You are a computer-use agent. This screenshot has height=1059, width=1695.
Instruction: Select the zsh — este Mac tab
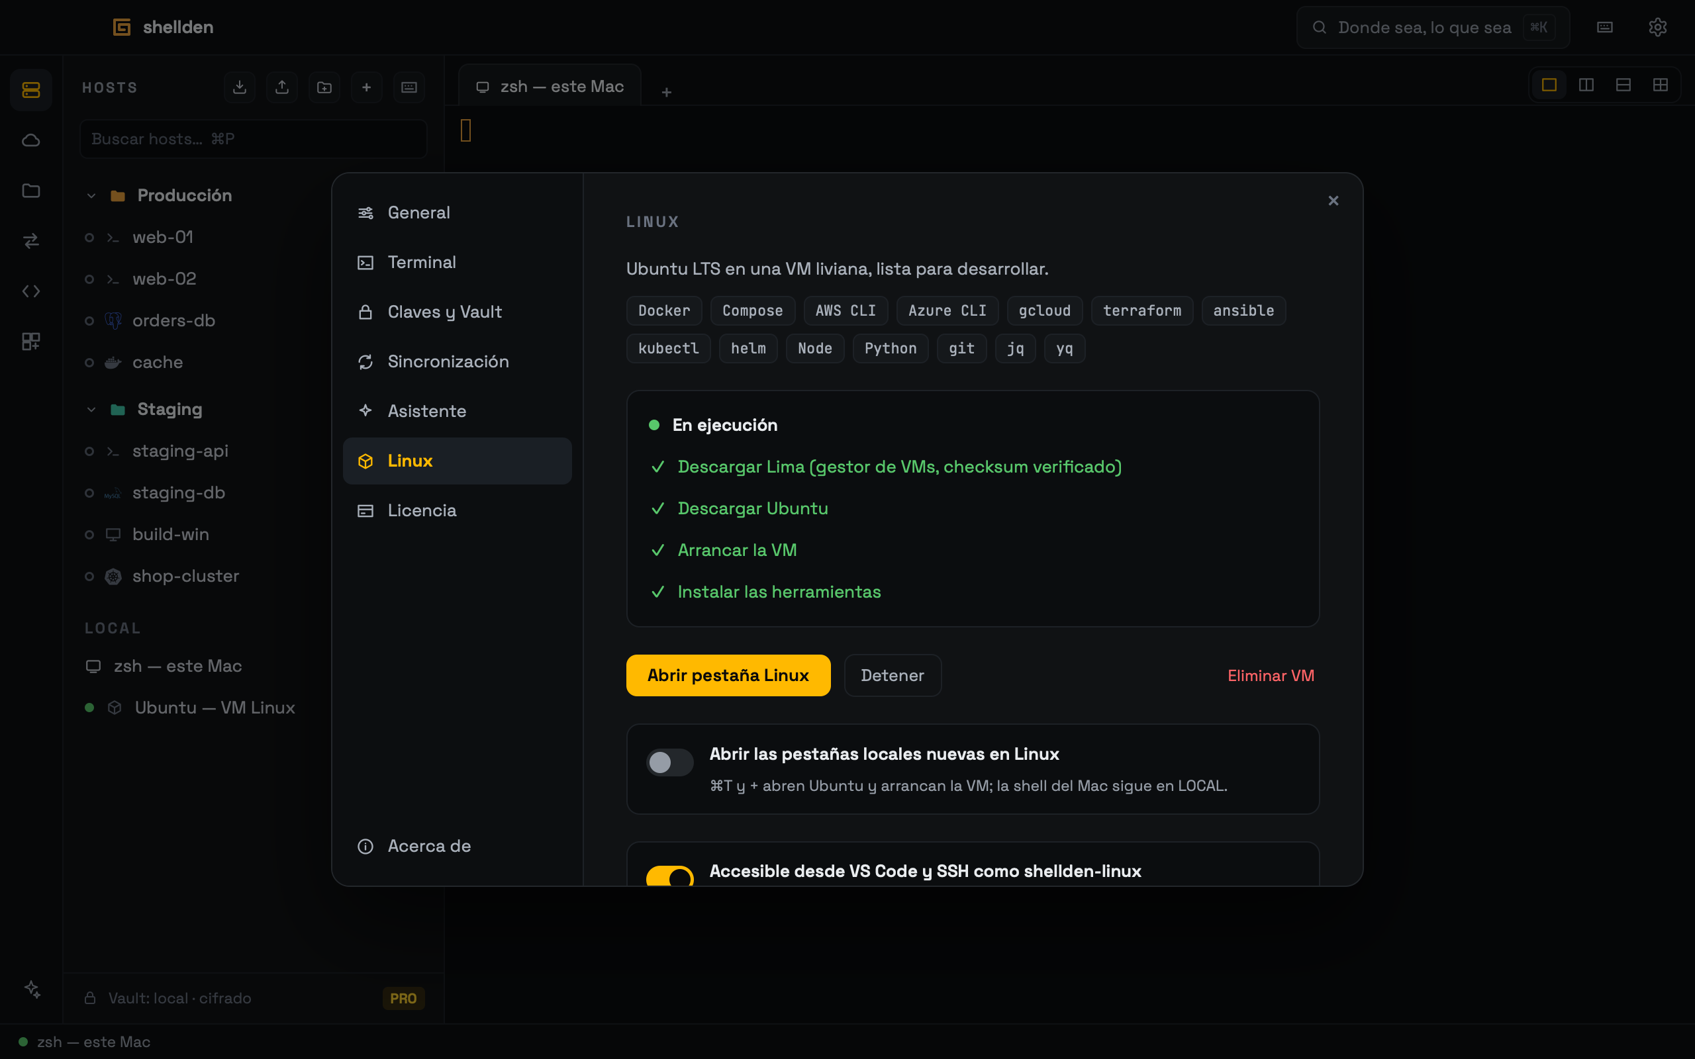pyautogui.click(x=550, y=86)
